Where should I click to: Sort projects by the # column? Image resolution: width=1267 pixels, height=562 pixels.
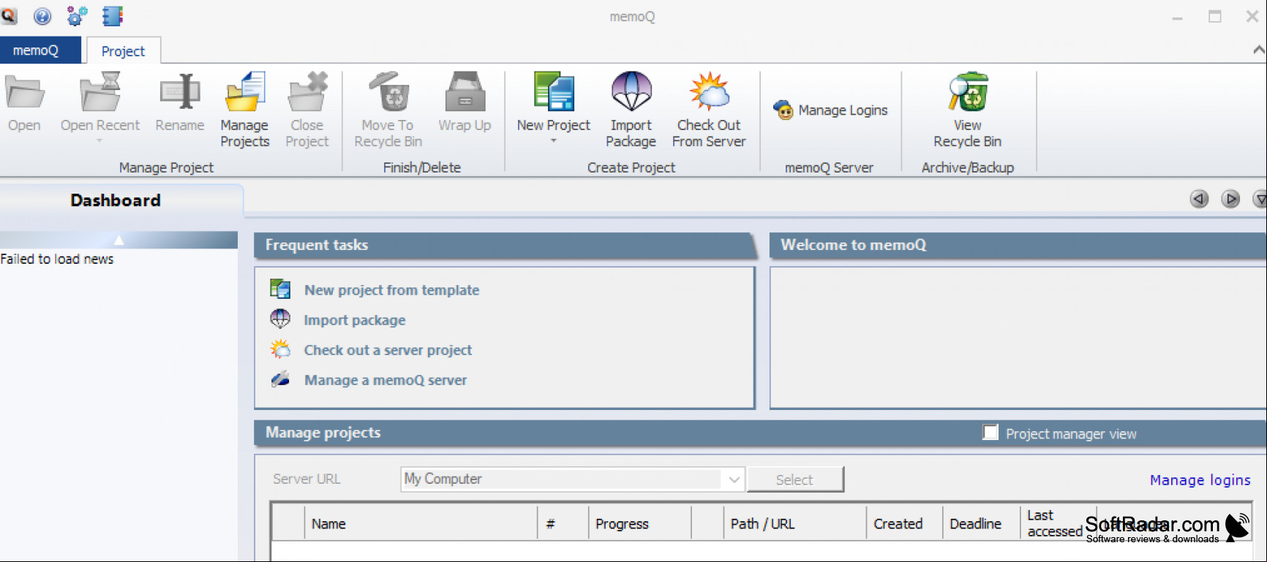point(563,523)
